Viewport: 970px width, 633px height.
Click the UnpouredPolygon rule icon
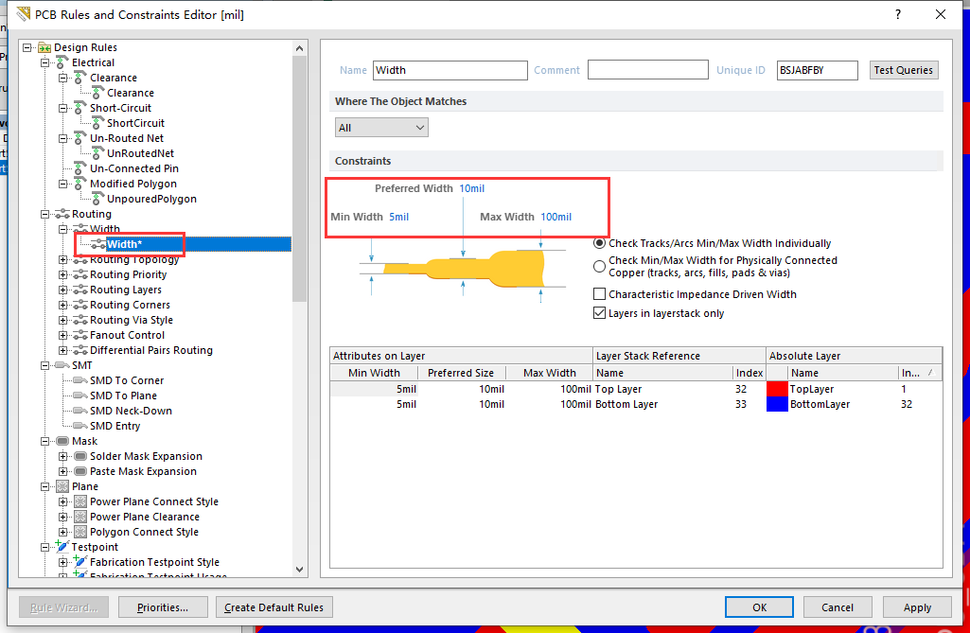point(97,199)
